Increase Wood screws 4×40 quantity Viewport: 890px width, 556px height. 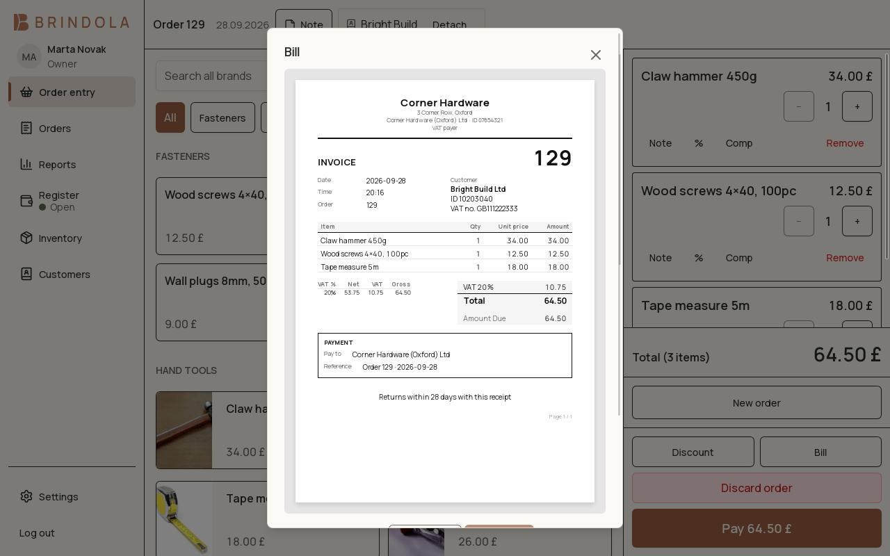coord(857,221)
